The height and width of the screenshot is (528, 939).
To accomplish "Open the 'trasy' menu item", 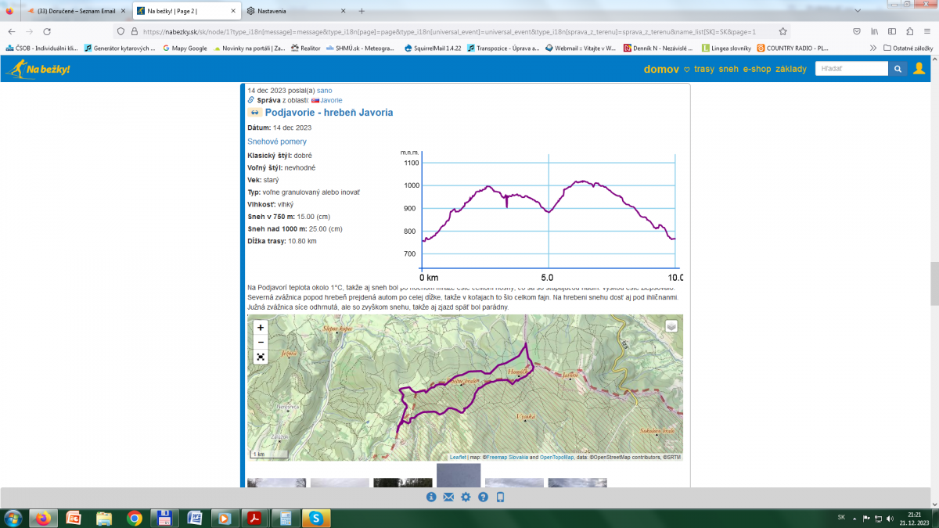I will point(704,69).
